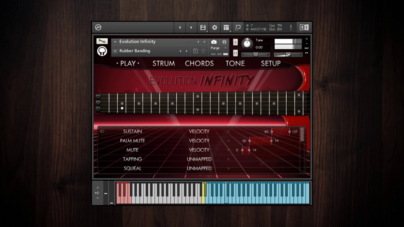Toggle the minimized view windows icon
The width and height of the screenshot is (404, 227).
click(238, 27)
